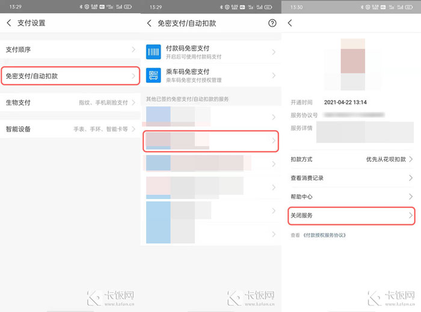This screenshot has height=312, width=421.
Task: Open the first signed service in list
Action: coord(210,117)
